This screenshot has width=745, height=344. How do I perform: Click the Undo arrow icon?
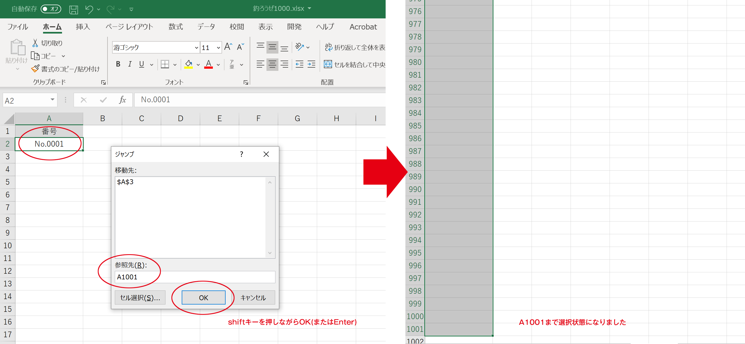(x=89, y=9)
